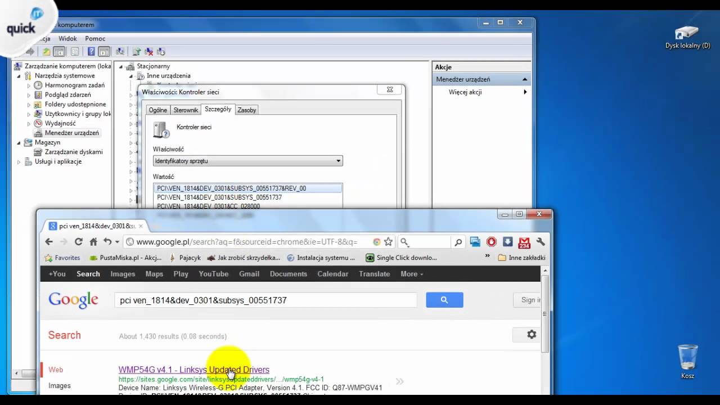This screenshot has width=720, height=405.
Task: Open the Favorites bookmark
Action: pyautogui.click(x=62, y=258)
